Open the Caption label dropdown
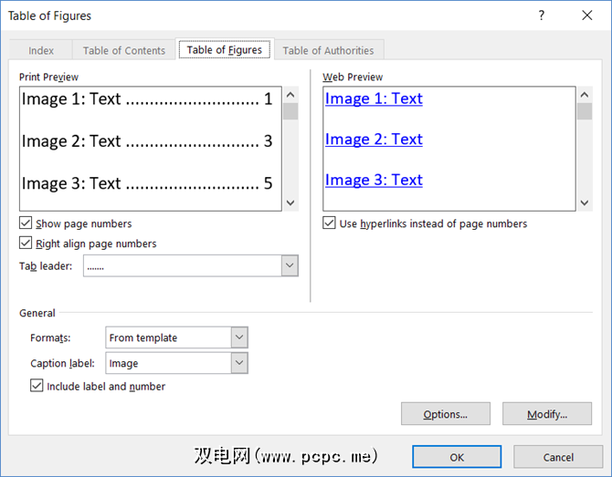This screenshot has height=477, width=612. click(x=238, y=363)
